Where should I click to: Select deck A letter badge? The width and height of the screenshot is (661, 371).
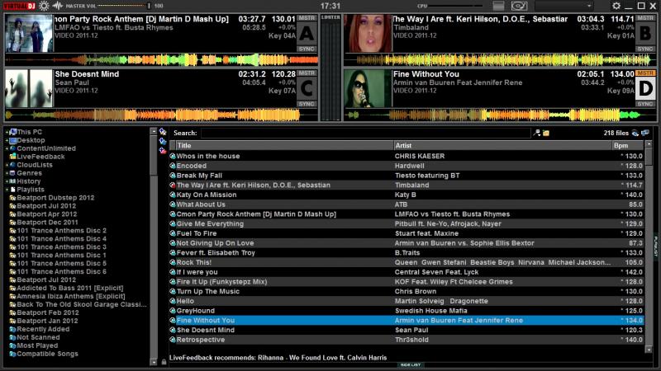pos(307,34)
